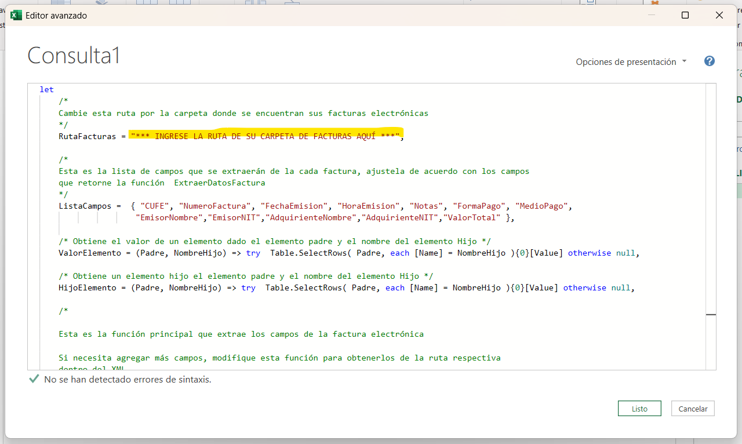Click the 'Esta es la lista de campos' comment
Screen dimensions: 742x444
tap(294, 171)
